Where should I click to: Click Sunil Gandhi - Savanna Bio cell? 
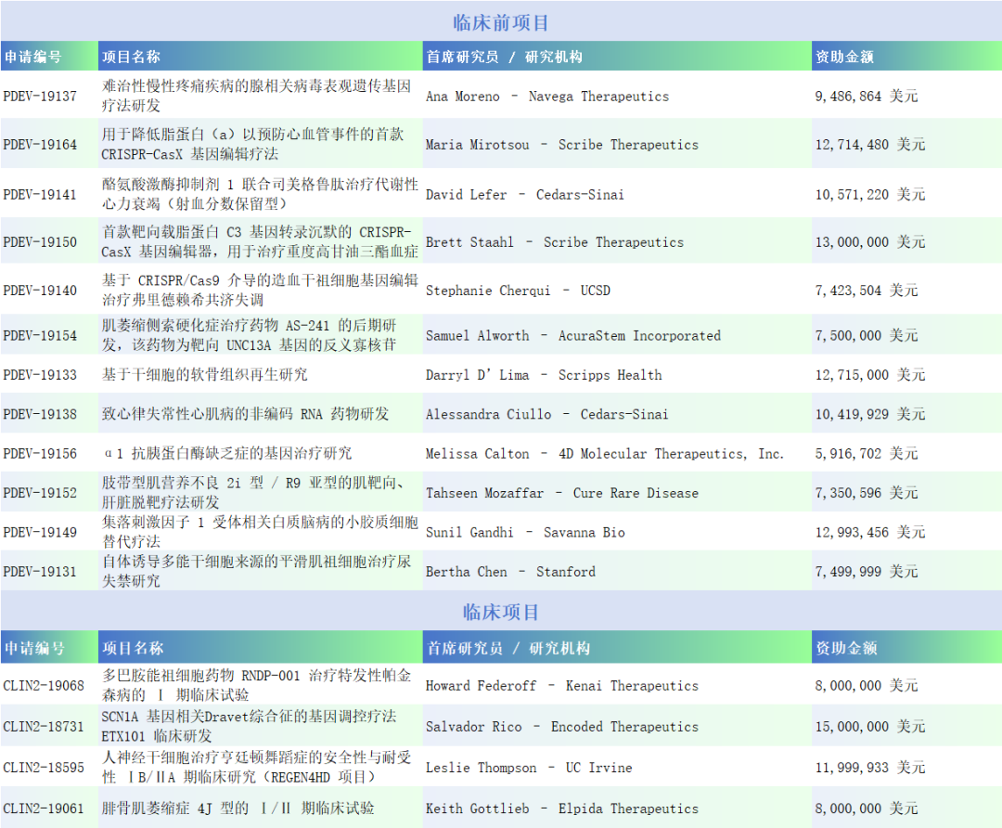coord(525,532)
